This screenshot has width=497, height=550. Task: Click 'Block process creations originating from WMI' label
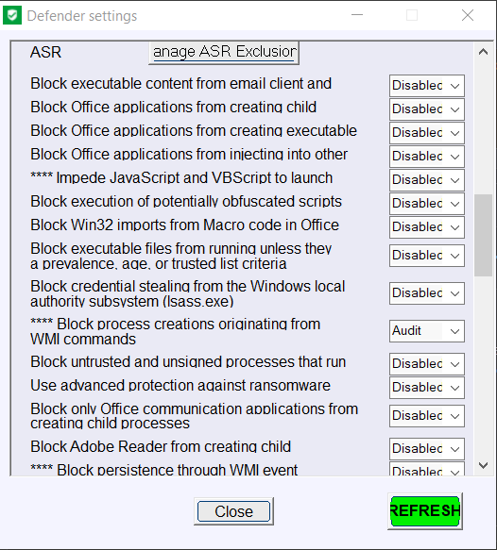pos(175,331)
